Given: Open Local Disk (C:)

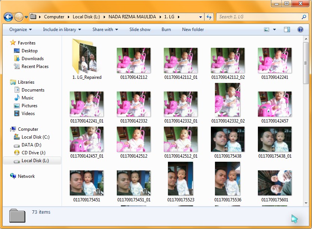Looking at the screenshot, I should (35, 137).
